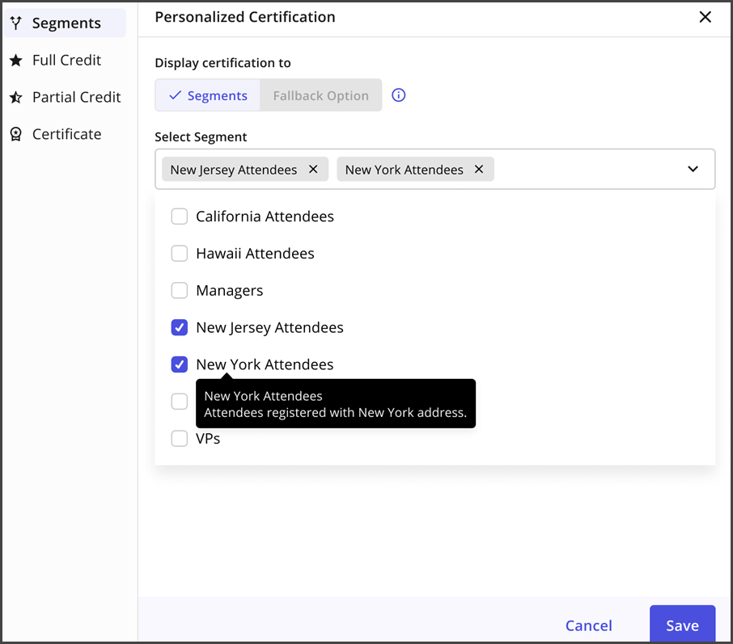Collapse the Select Segment dropdown arrow
The width and height of the screenshot is (733, 644).
(x=693, y=169)
